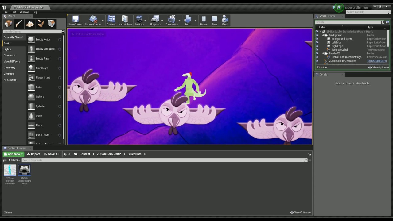This screenshot has width=393, height=221.
Task: Open the Blueprints dropdown arrow
Action: [x=162, y=21]
